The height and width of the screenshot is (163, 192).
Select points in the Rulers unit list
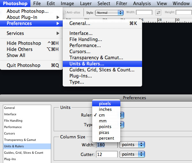click(106, 127)
